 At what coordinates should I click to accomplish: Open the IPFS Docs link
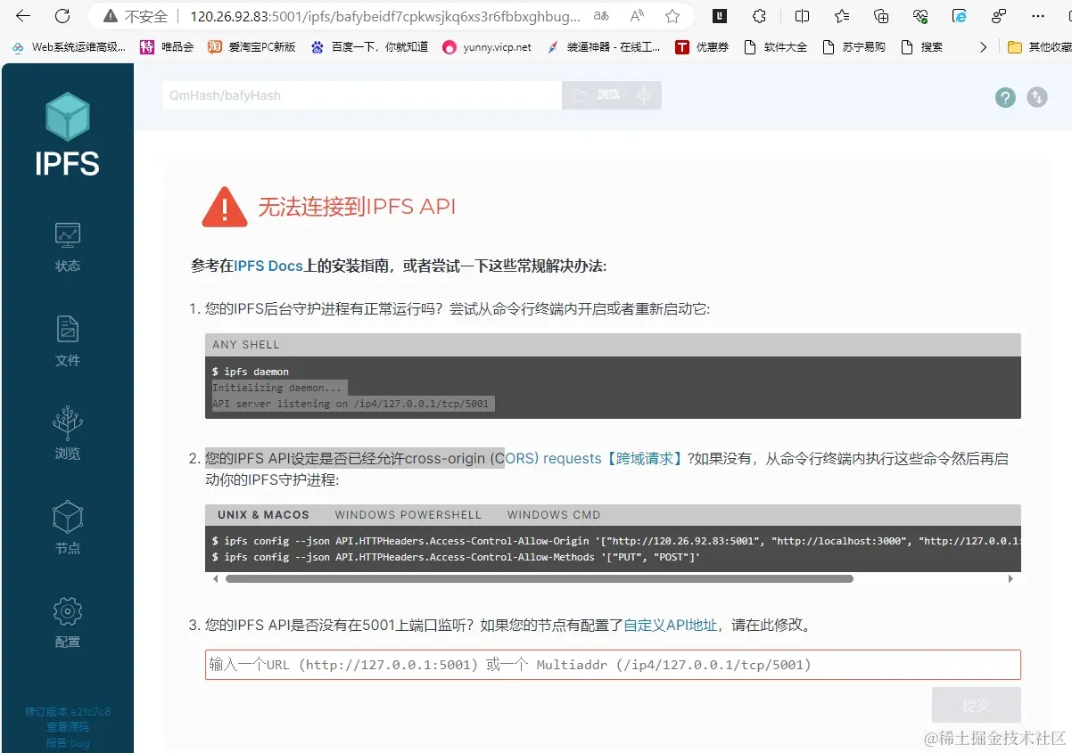(x=268, y=266)
